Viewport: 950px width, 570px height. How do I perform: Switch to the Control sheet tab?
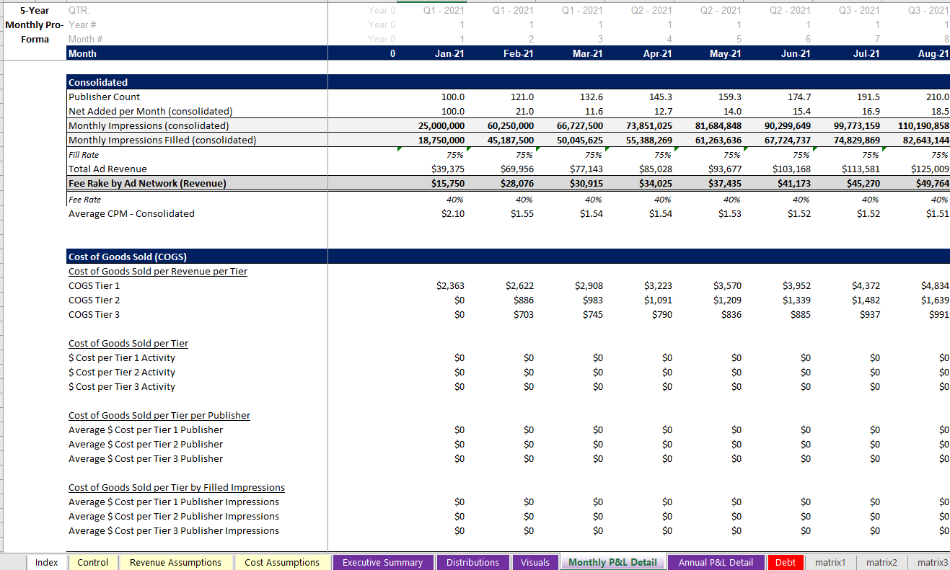click(x=92, y=562)
